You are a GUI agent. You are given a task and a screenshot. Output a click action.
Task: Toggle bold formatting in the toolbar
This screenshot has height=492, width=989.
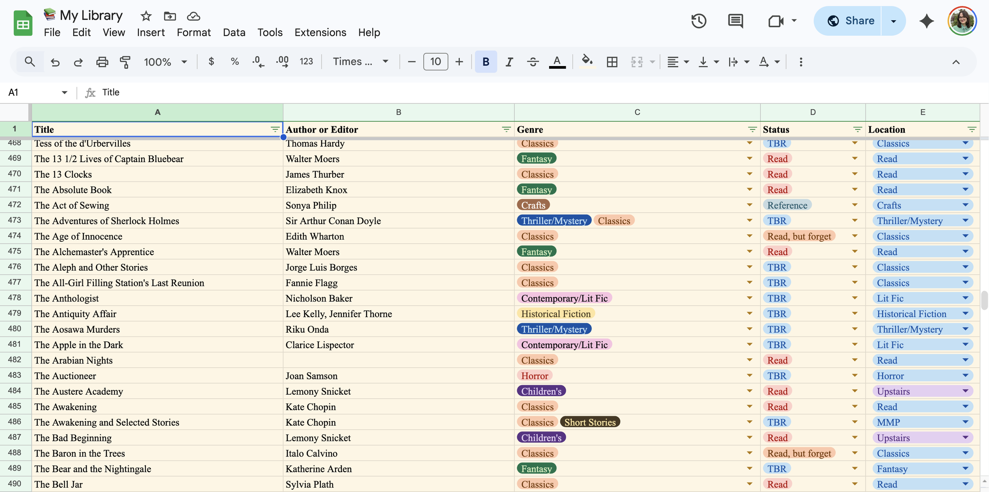[x=485, y=62]
